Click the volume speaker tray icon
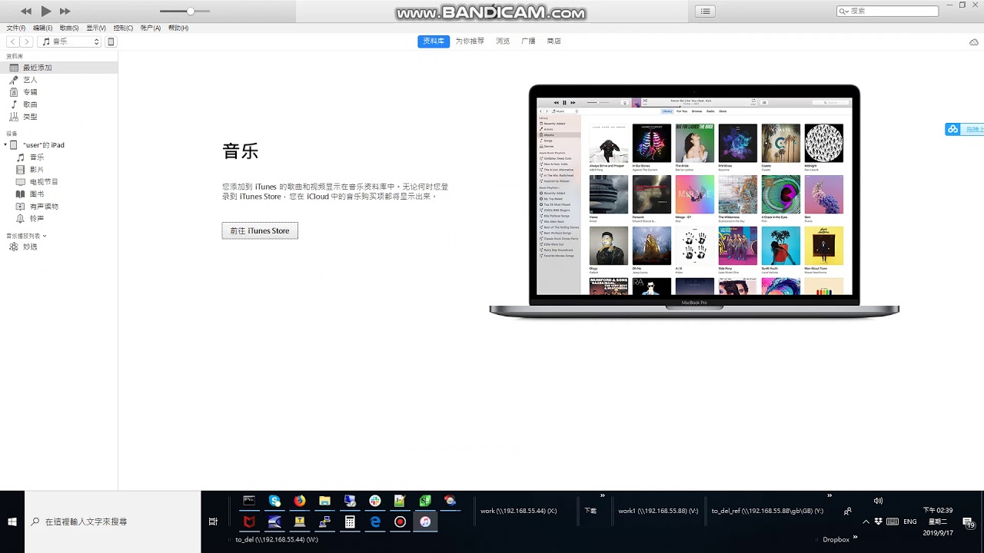The height and width of the screenshot is (553, 984). pyautogui.click(x=878, y=501)
